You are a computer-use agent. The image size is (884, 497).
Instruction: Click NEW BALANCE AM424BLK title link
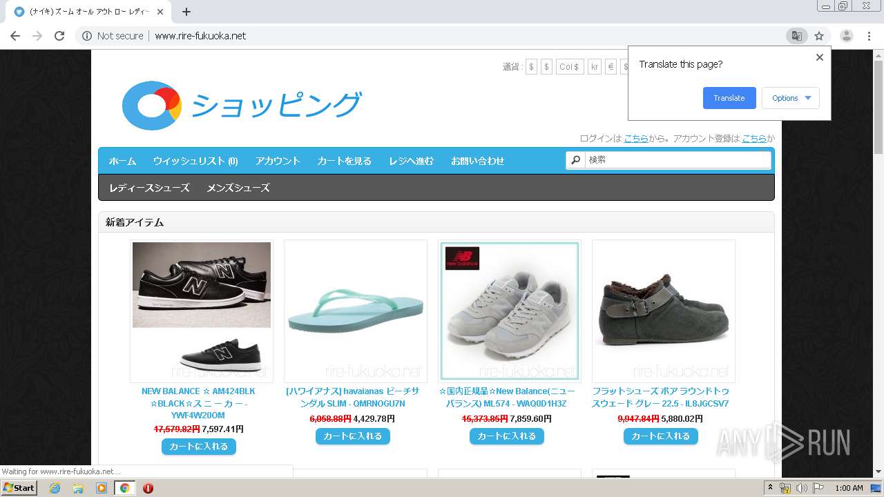tap(199, 403)
